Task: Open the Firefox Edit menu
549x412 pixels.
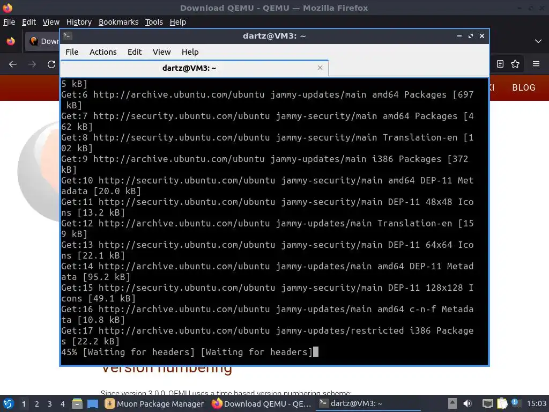Action: 29,22
